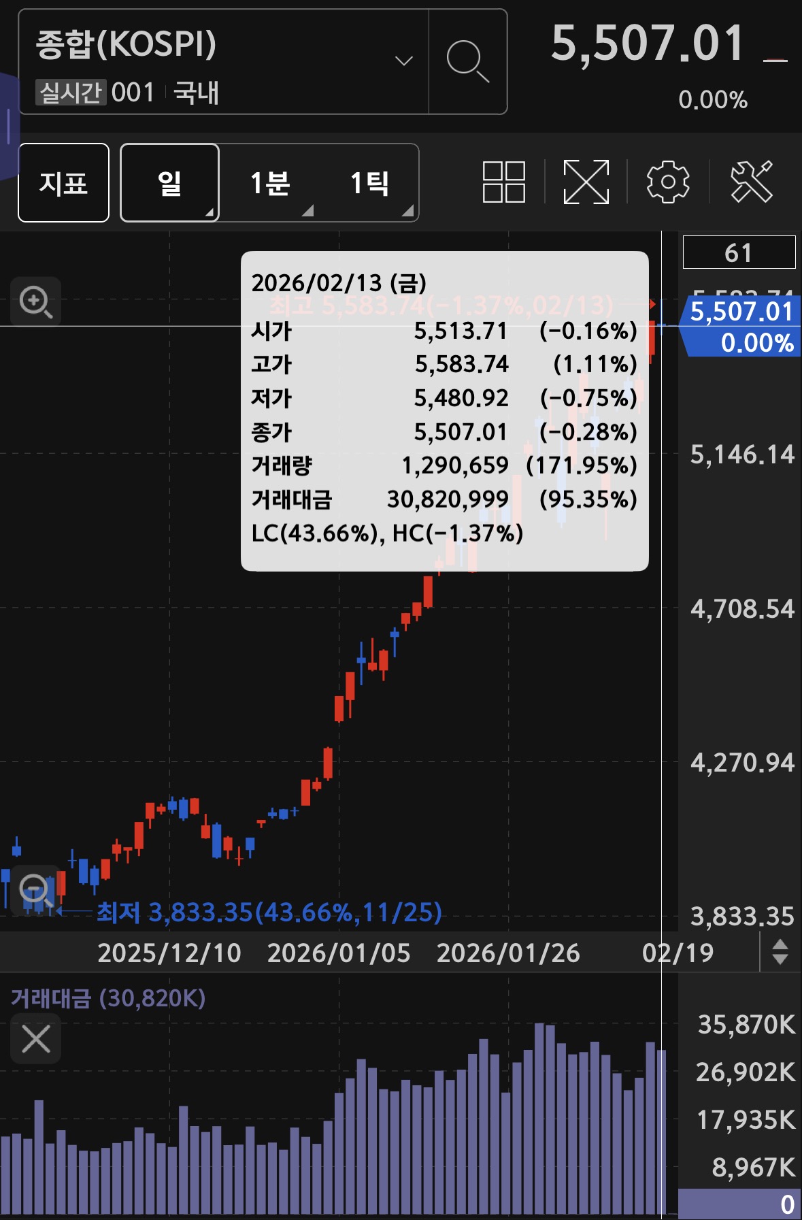Click the 거래량 1,290,659 tooltip row
This screenshot has width=802, height=1220.
[x=444, y=465]
